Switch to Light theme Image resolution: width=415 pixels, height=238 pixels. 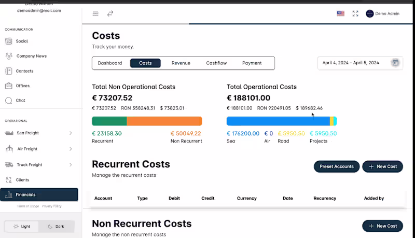tap(22, 227)
